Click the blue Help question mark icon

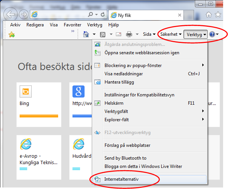click(x=212, y=34)
